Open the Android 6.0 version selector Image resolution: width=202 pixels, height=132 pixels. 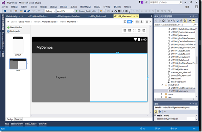pos(50,22)
